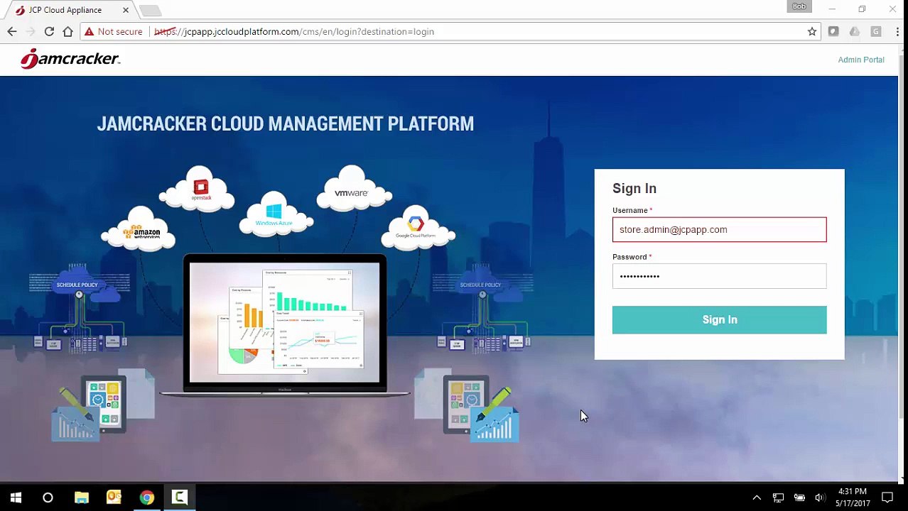908x511 pixels.
Task: Click the Sign In heading text
Action: (634, 188)
